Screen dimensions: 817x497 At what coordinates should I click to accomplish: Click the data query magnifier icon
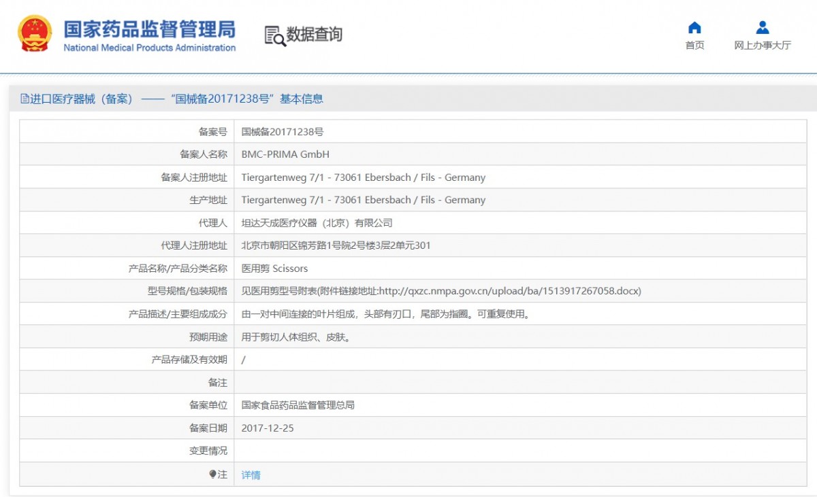tap(275, 35)
